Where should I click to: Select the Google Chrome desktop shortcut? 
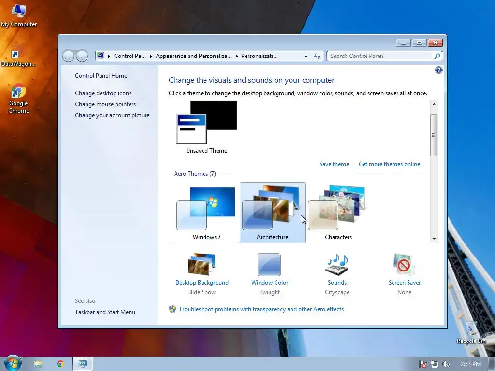[19, 99]
